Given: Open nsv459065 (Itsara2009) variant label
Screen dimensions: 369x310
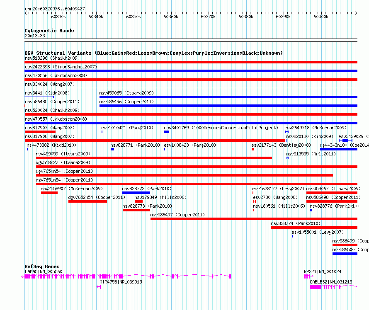Looking at the screenshot, I should pos(126,93).
